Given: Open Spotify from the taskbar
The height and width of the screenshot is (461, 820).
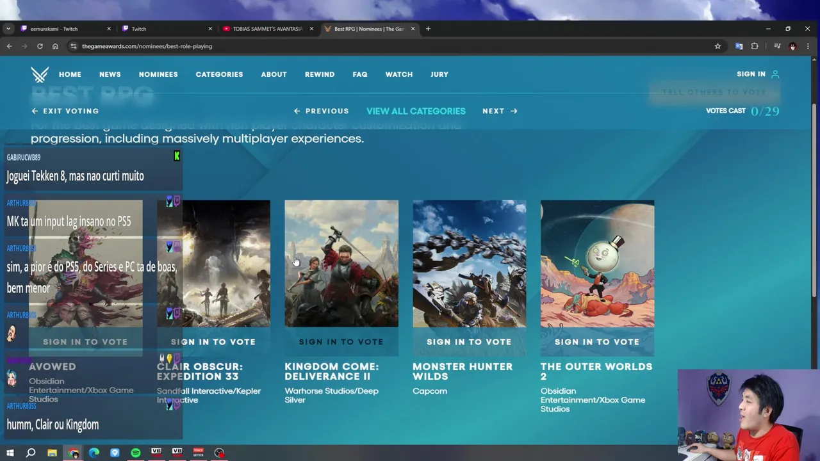Looking at the screenshot, I should [x=136, y=453].
